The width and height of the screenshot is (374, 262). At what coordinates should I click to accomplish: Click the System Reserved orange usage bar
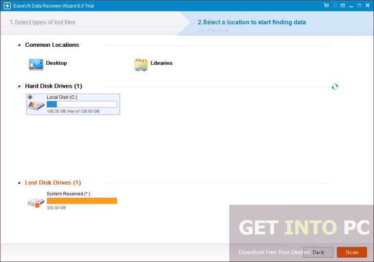[x=82, y=201]
